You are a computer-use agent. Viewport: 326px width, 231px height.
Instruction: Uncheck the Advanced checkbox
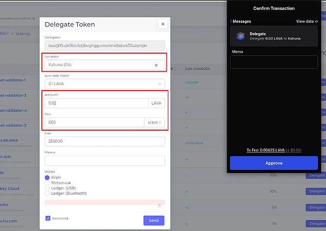(x=48, y=219)
